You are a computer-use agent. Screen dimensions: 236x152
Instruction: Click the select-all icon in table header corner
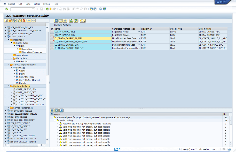52,29
